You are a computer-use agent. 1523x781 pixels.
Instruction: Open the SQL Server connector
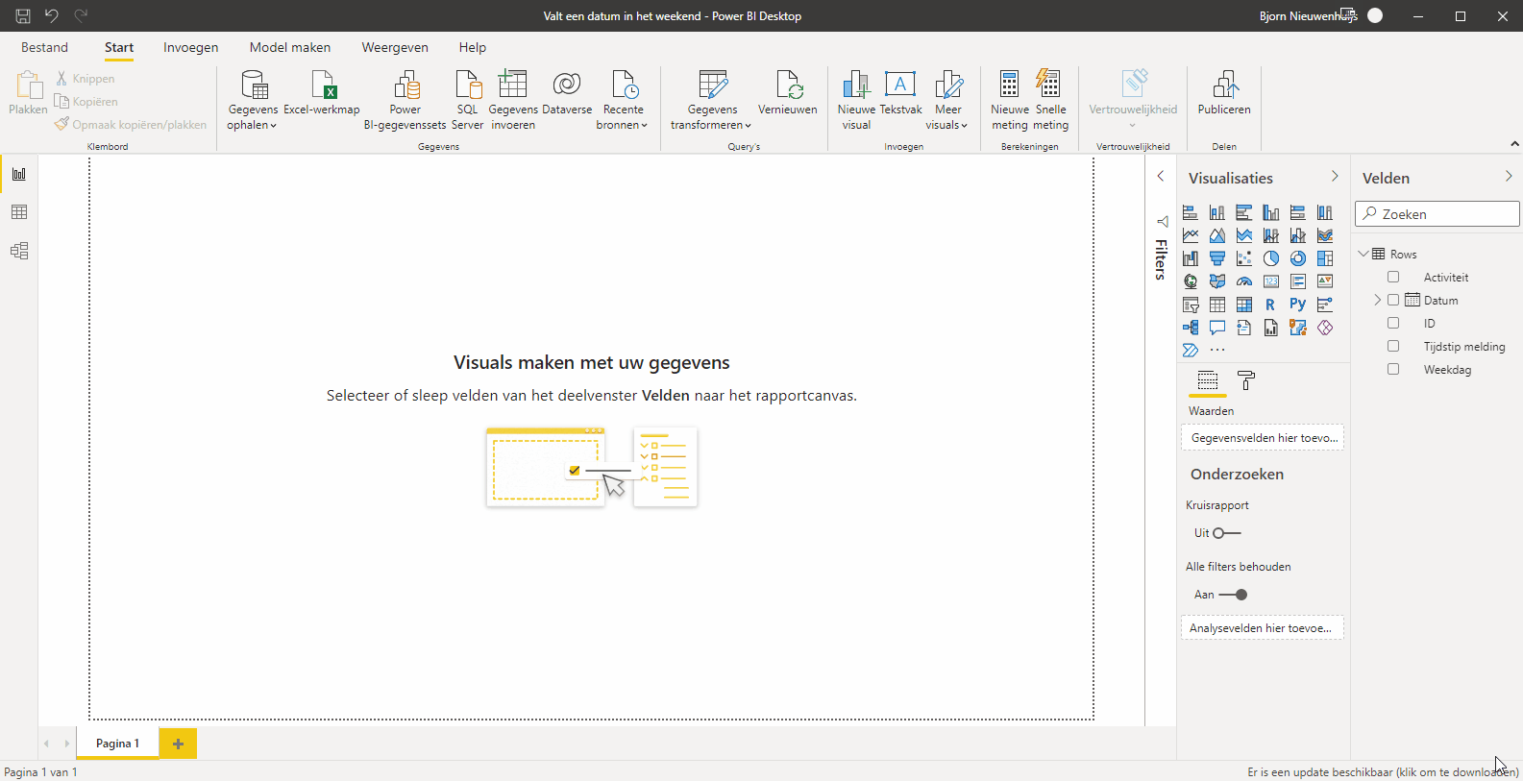tap(468, 100)
